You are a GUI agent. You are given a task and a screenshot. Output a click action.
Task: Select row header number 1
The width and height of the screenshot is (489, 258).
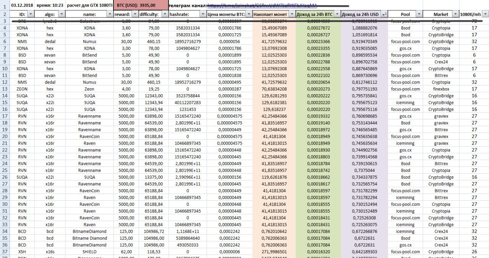click(5, 6)
